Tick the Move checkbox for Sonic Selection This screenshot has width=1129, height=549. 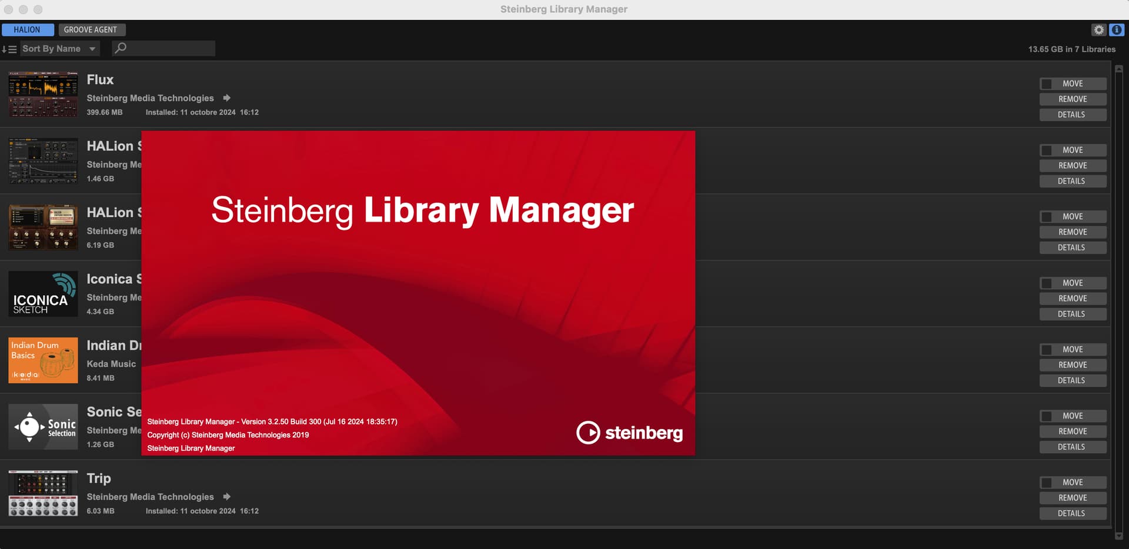click(x=1046, y=416)
